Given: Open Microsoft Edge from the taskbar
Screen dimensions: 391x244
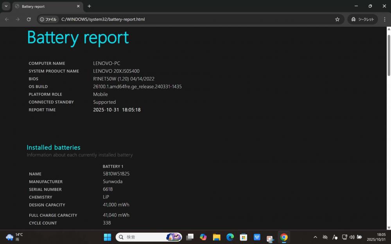Looking at the screenshot, I should [230, 237].
